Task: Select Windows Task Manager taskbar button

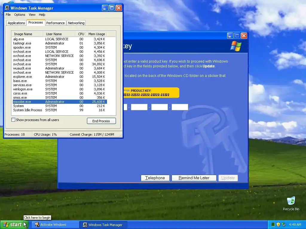Action: click(103, 225)
